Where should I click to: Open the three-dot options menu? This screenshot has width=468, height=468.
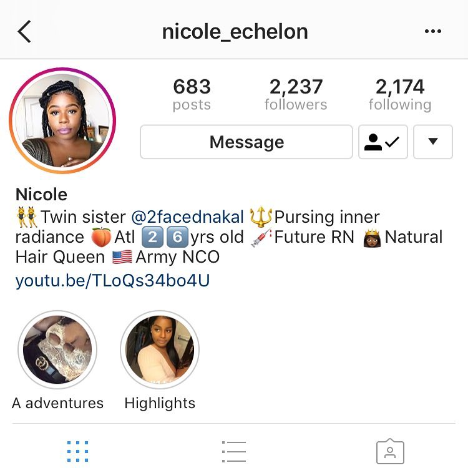point(433,31)
